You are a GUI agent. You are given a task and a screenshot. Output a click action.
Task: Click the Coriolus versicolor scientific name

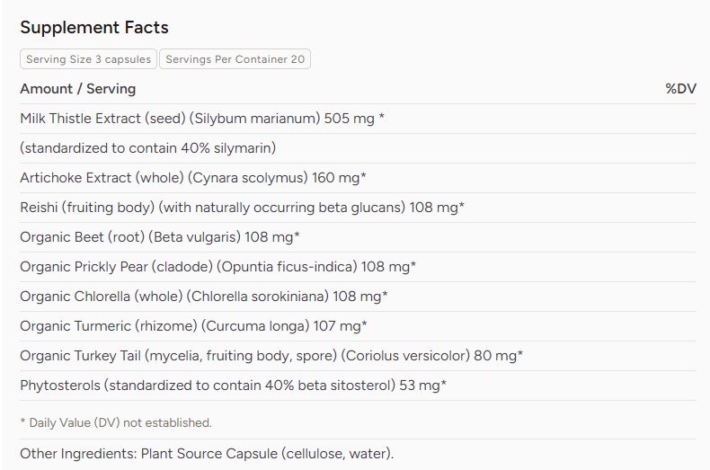pos(405,356)
